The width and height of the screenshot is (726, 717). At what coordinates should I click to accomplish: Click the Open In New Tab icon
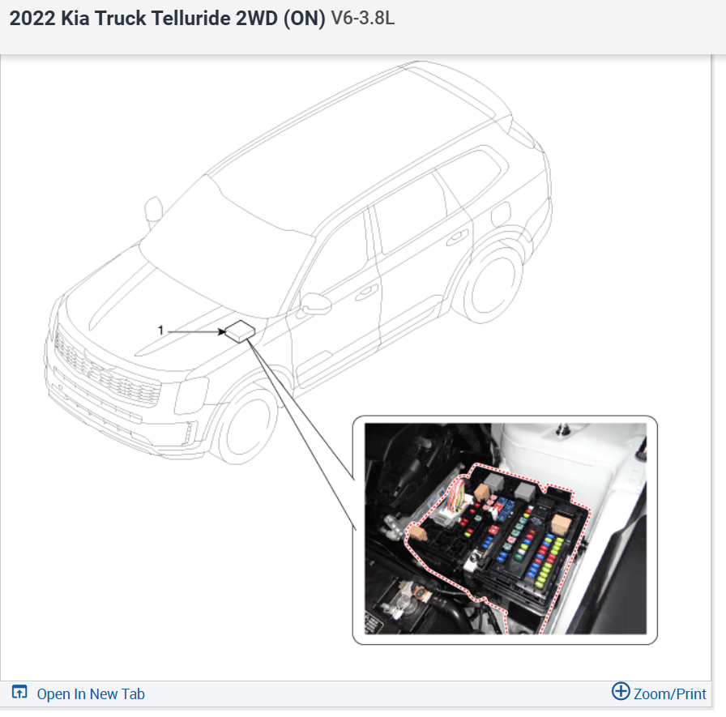[x=19, y=692]
